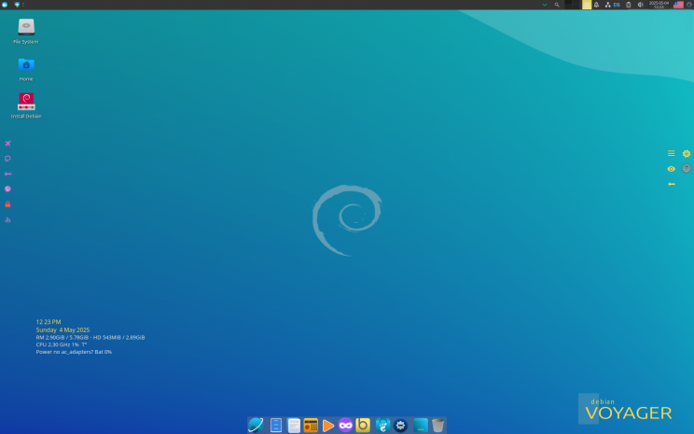Viewport: 694px width, 434px height.
Task: Open the white text document app in dock
Action: click(x=294, y=426)
